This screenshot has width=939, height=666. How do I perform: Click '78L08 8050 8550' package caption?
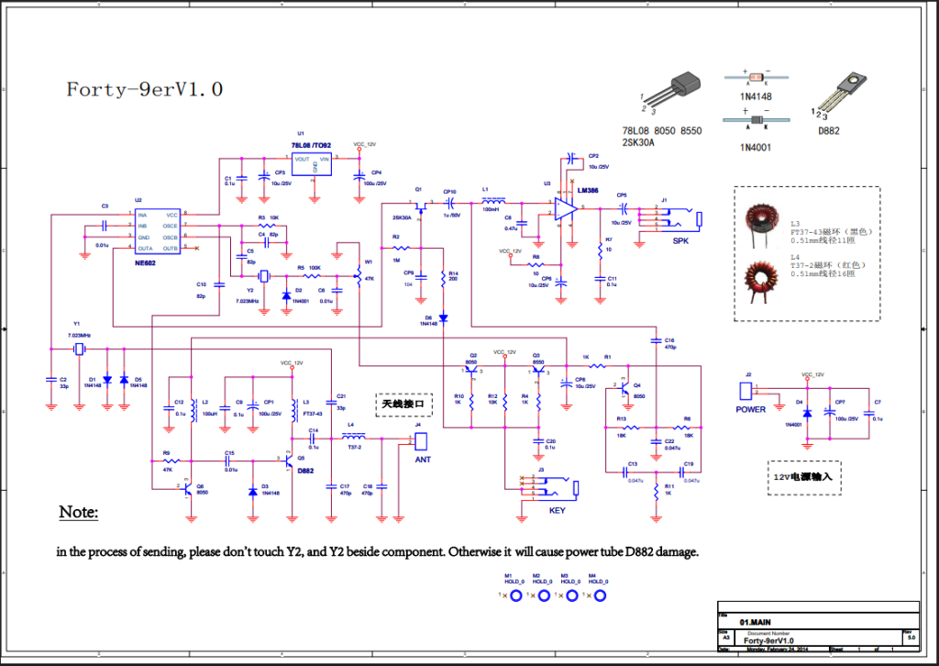coord(662,130)
